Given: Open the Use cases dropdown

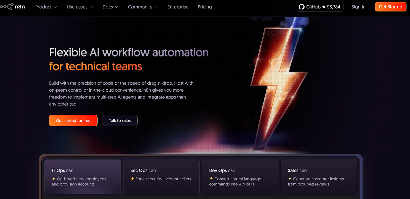Looking at the screenshot, I should [80, 7].
